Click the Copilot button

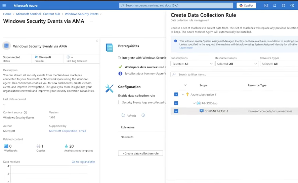246,5
